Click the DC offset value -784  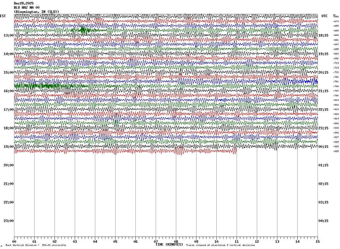pos(336,86)
